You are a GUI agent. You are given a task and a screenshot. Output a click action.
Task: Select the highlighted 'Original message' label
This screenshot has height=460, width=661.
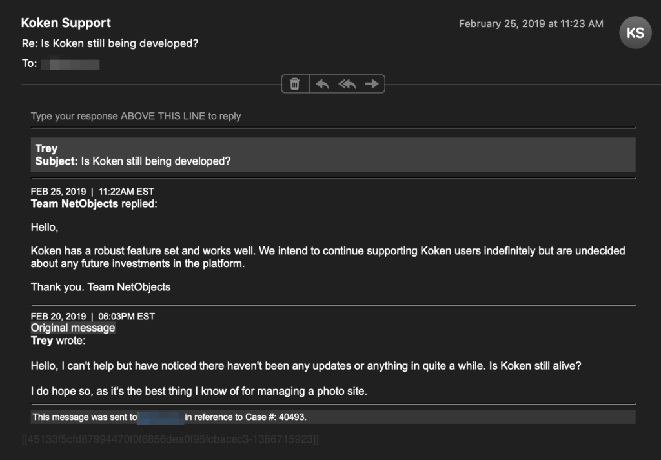tap(73, 328)
